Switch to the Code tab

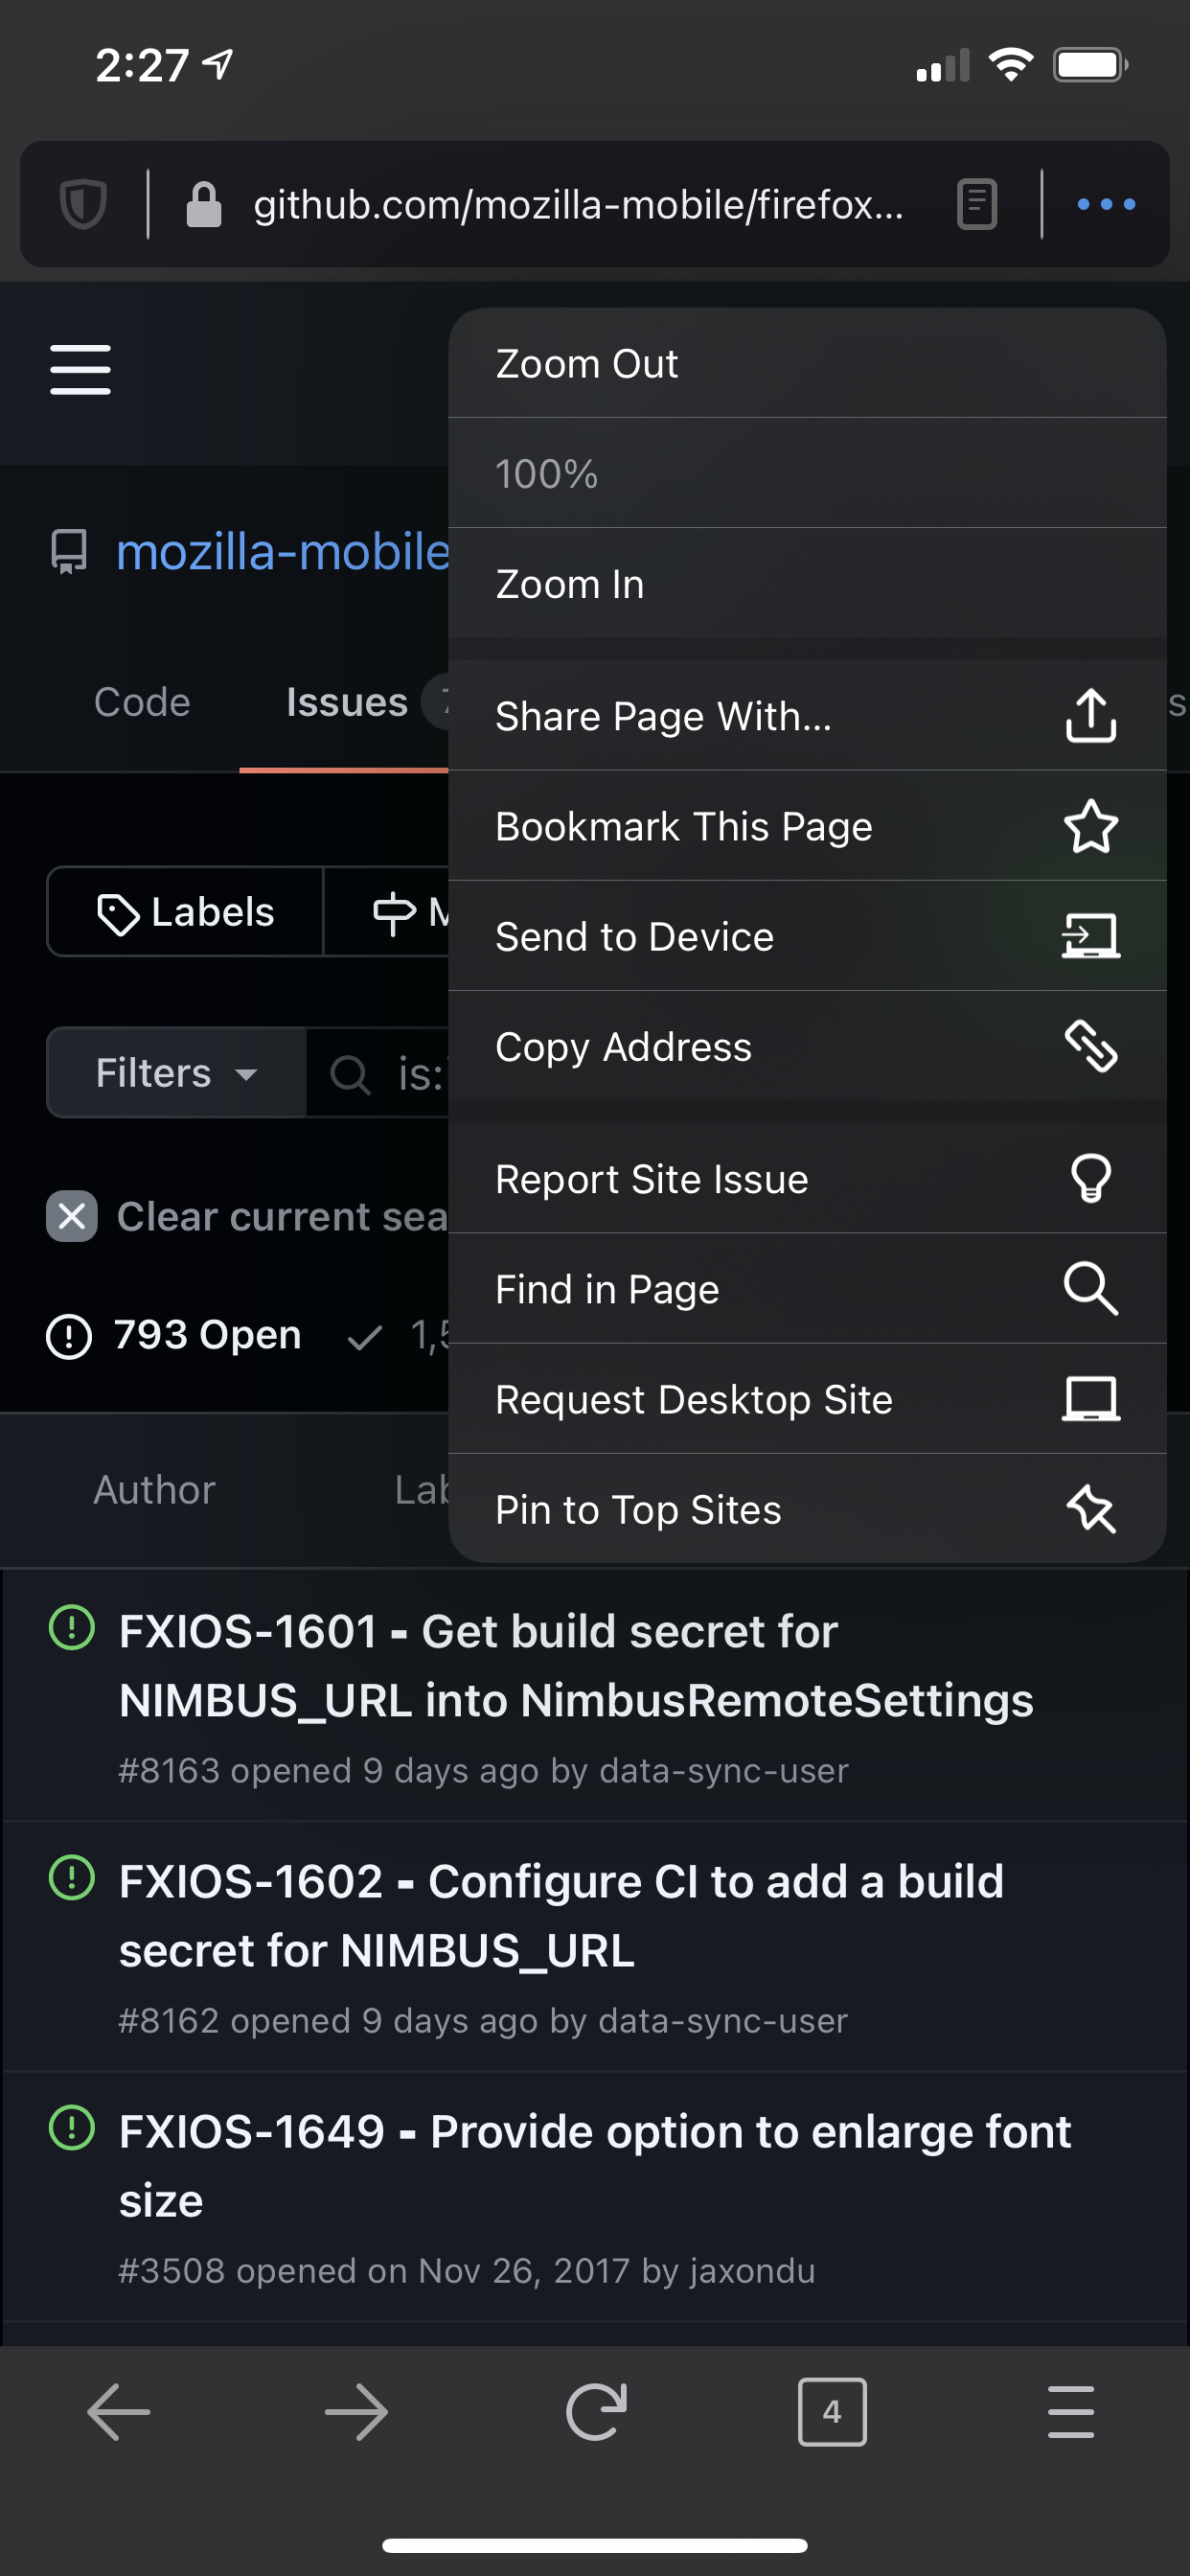[142, 702]
